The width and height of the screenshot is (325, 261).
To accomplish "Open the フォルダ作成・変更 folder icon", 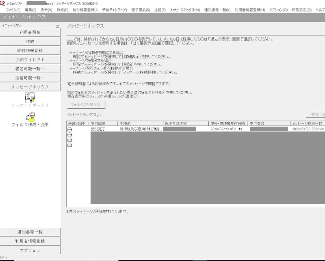I will (30, 117).
